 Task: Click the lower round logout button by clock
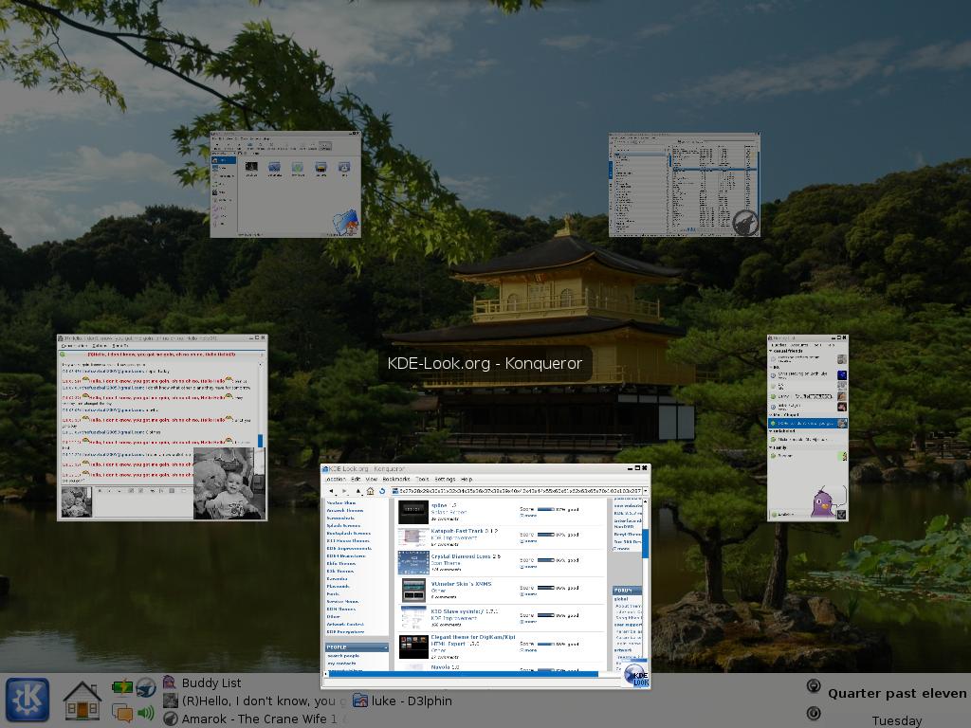point(814,713)
